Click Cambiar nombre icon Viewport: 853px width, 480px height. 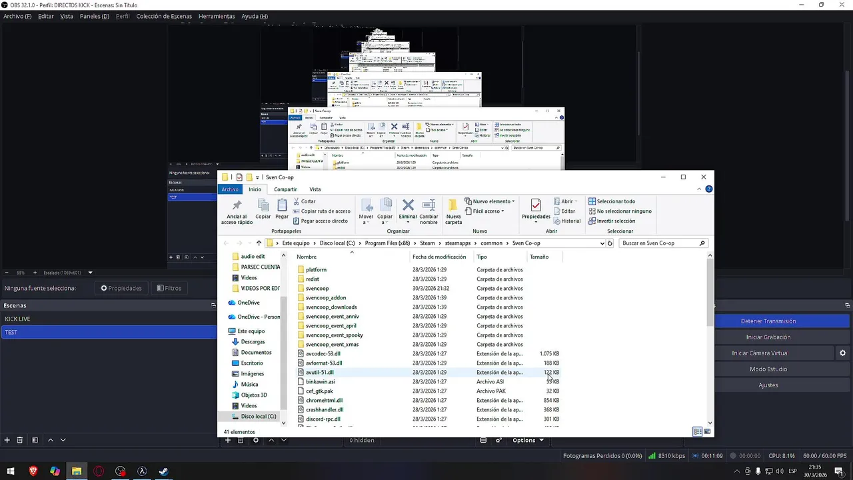click(x=428, y=205)
